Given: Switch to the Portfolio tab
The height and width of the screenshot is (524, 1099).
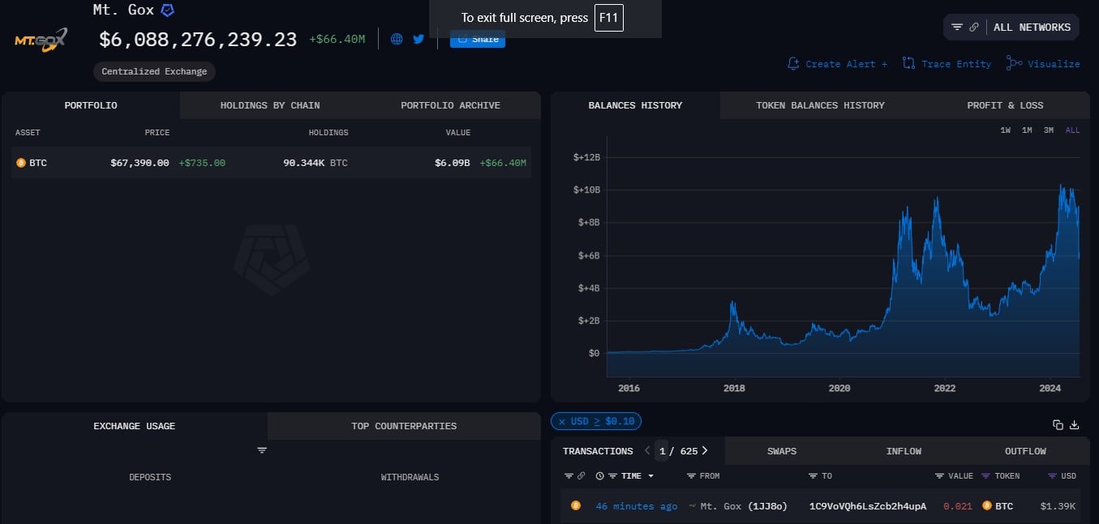Looking at the screenshot, I should click(x=91, y=105).
